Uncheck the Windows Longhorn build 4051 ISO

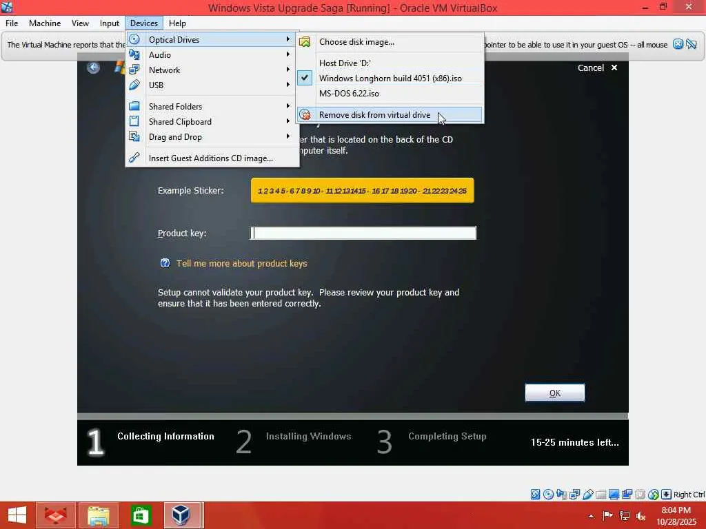pos(390,79)
